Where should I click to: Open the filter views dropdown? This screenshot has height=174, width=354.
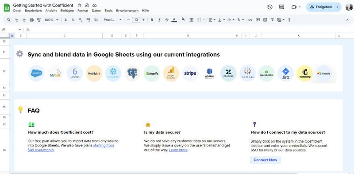coord(281,20)
